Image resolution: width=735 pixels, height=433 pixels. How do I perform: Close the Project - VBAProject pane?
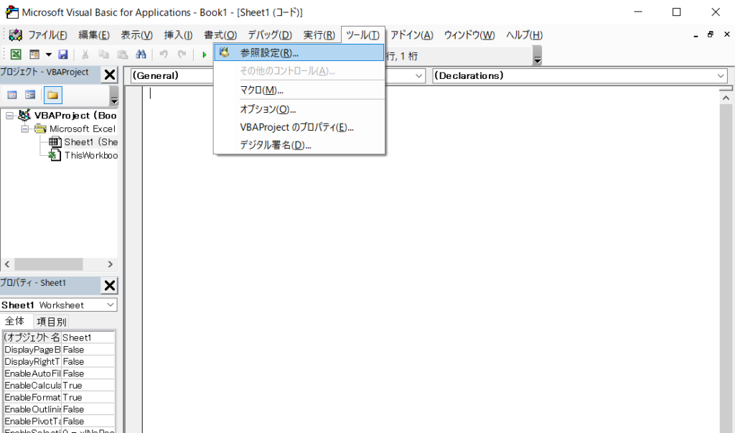110,75
